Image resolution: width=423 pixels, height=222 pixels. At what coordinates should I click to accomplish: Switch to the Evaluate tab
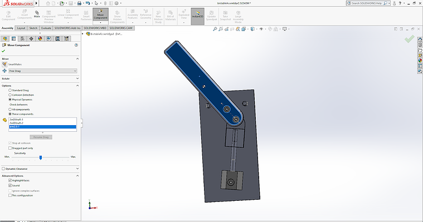[46, 28]
